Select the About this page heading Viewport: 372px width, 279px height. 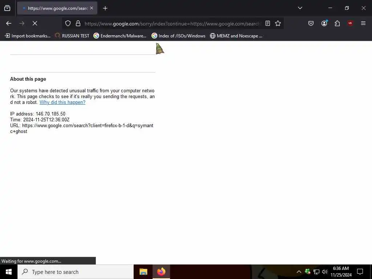pos(28,79)
